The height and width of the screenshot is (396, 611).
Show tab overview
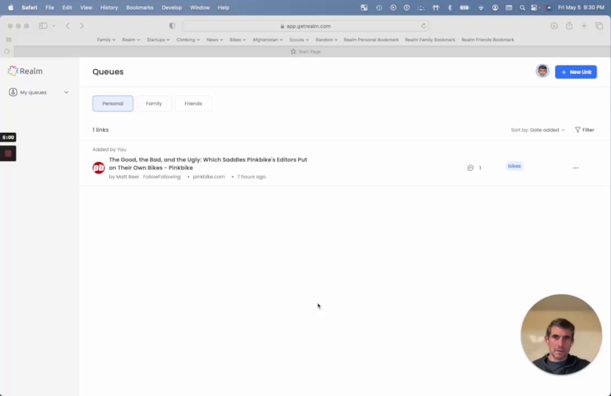(599, 26)
